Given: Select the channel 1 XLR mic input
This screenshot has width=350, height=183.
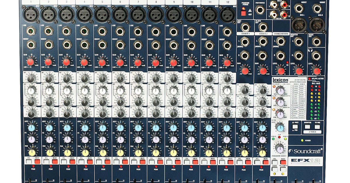Looking at the screenshot, I should [31, 14].
